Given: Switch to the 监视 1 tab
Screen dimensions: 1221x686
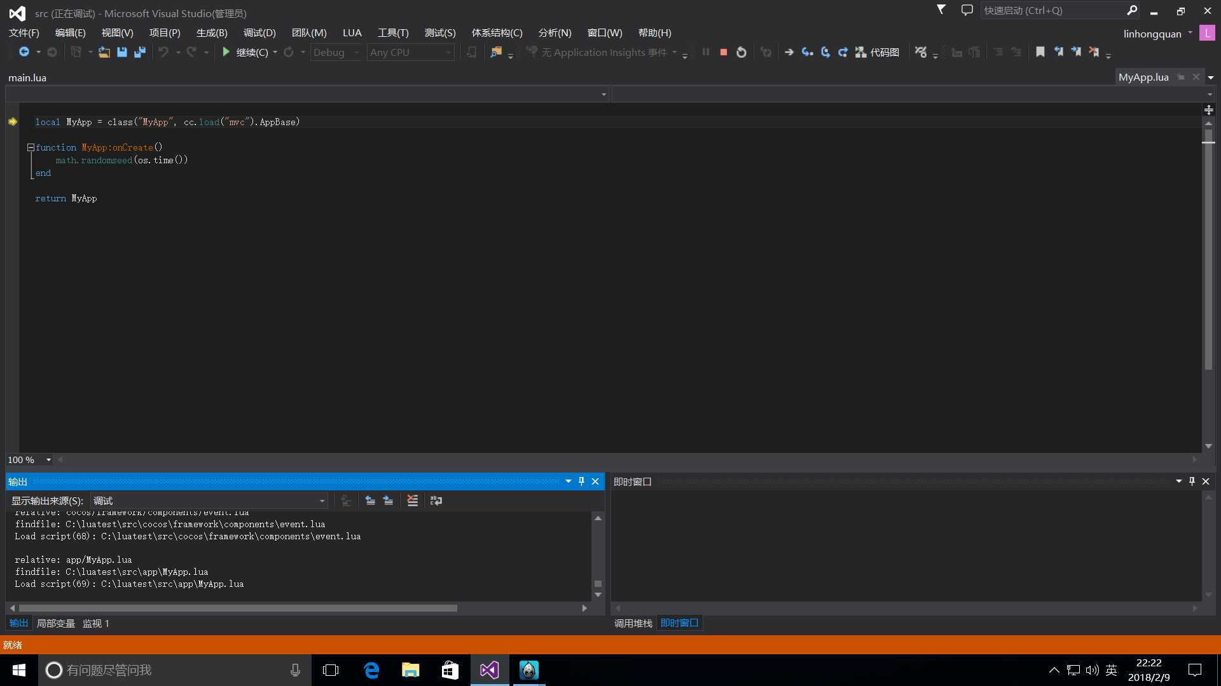Looking at the screenshot, I should pyautogui.click(x=96, y=624).
